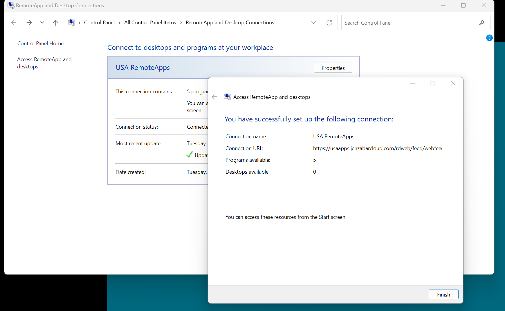Open Control Panel Home link
This screenshot has width=505, height=311.
(40, 43)
